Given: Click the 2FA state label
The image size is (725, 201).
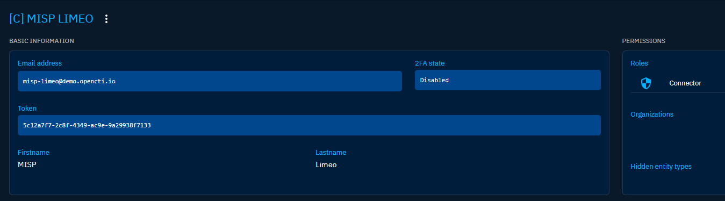Looking at the screenshot, I should click(x=430, y=63).
